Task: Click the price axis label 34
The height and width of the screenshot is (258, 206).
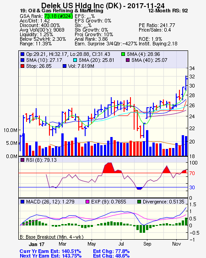Action: 192,68
